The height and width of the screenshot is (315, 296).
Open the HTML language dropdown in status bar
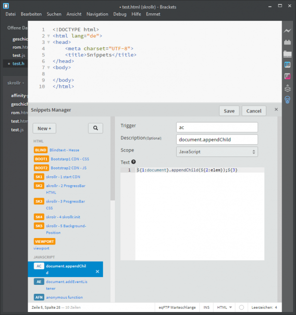pos(224,308)
